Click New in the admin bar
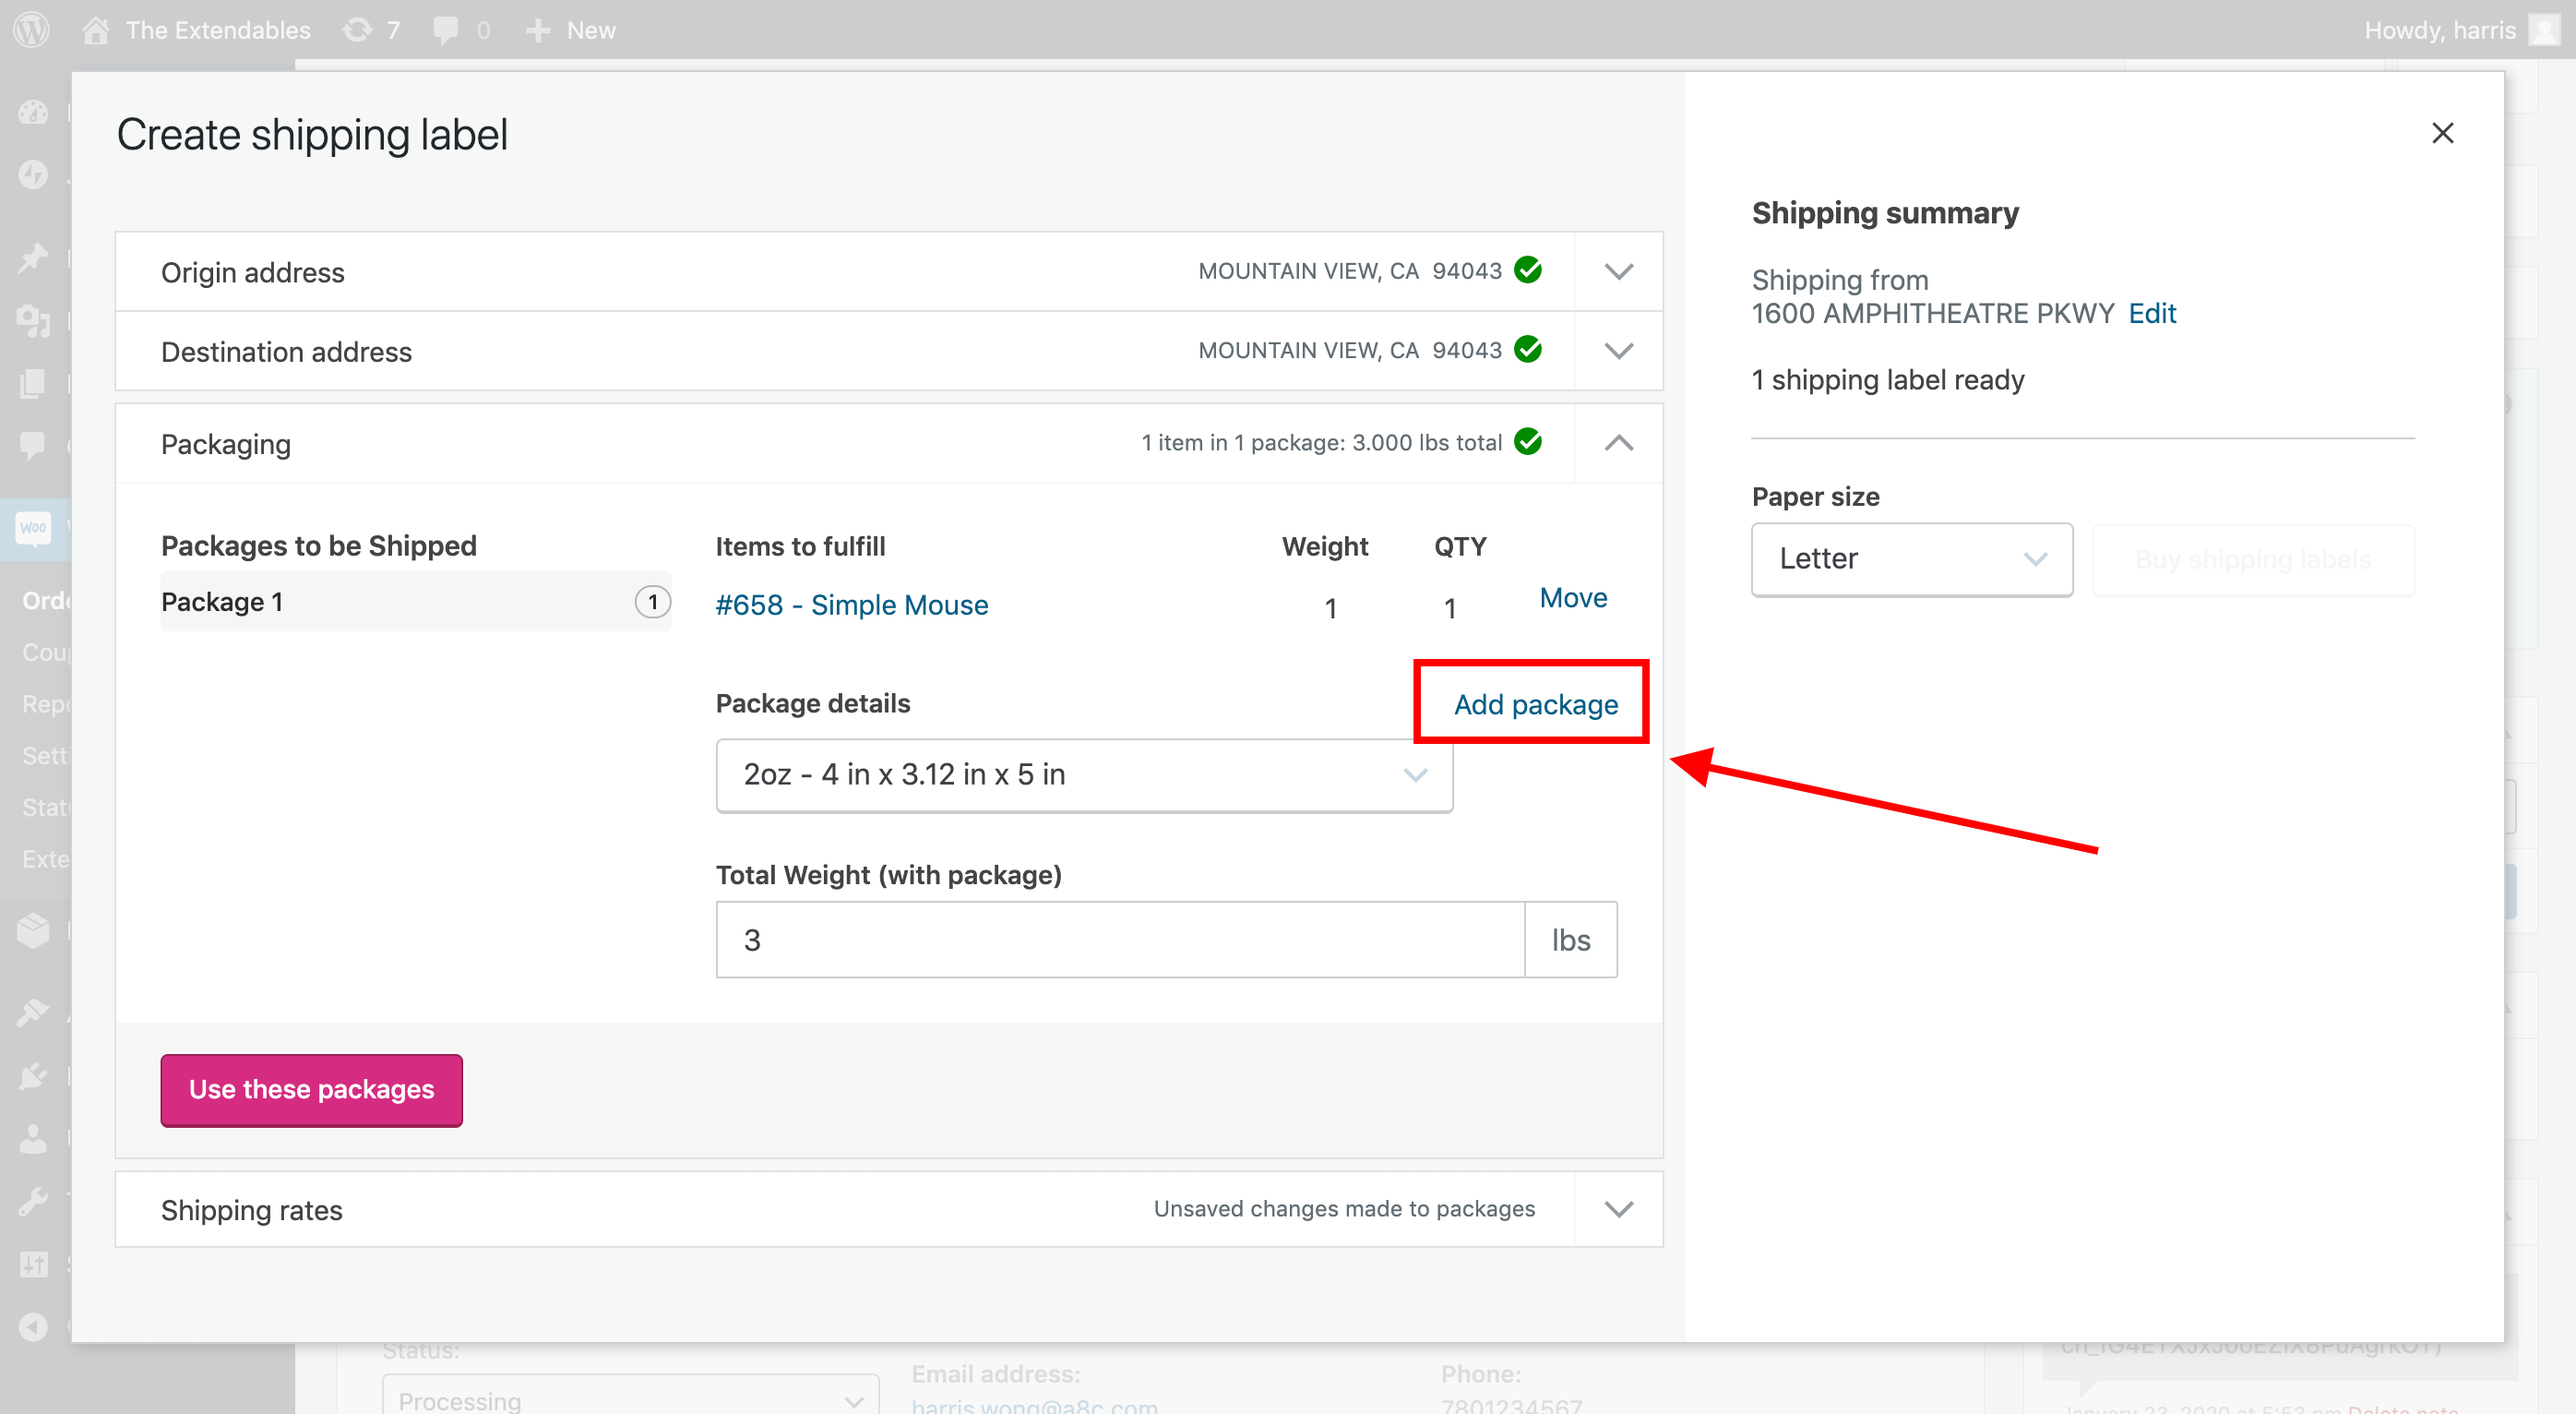Screen dimensions: 2576x1414 click(590, 30)
